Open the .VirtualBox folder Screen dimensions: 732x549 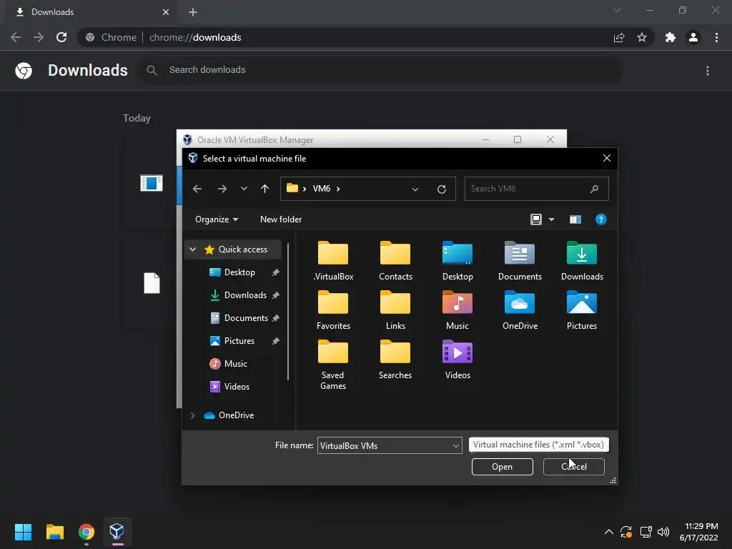[x=333, y=261]
